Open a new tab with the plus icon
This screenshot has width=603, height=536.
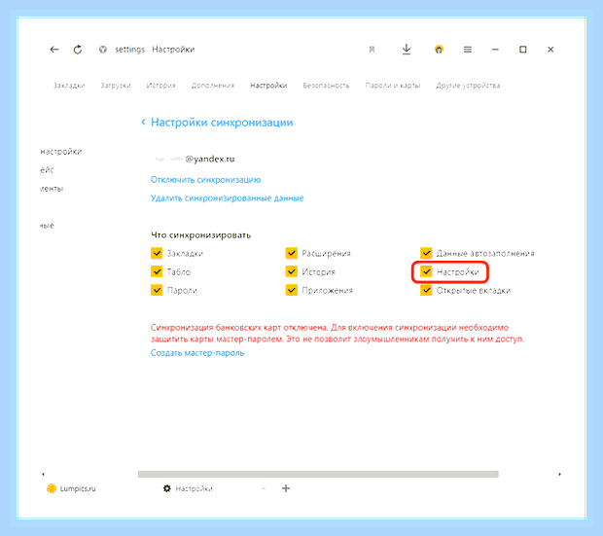click(x=286, y=488)
